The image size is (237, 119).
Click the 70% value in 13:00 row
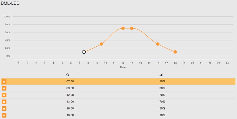tap(162, 102)
